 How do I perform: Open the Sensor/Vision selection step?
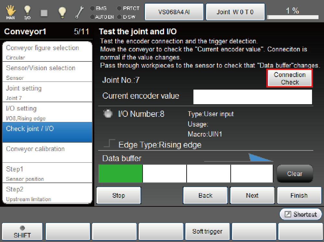[x=47, y=71]
